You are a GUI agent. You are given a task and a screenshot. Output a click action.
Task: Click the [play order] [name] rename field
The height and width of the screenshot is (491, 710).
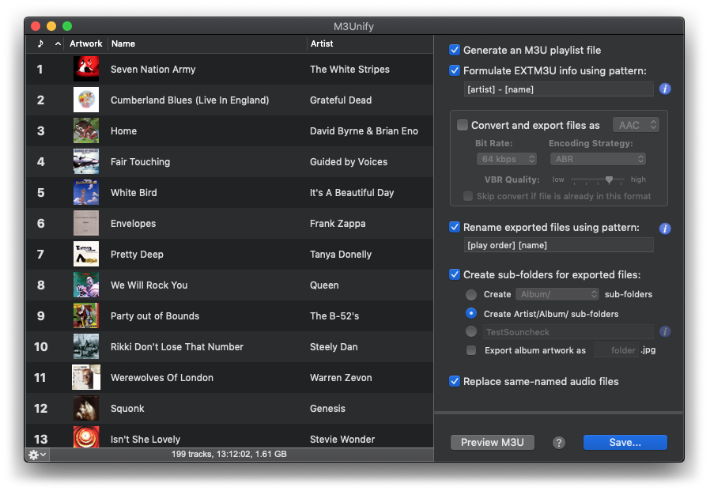559,245
